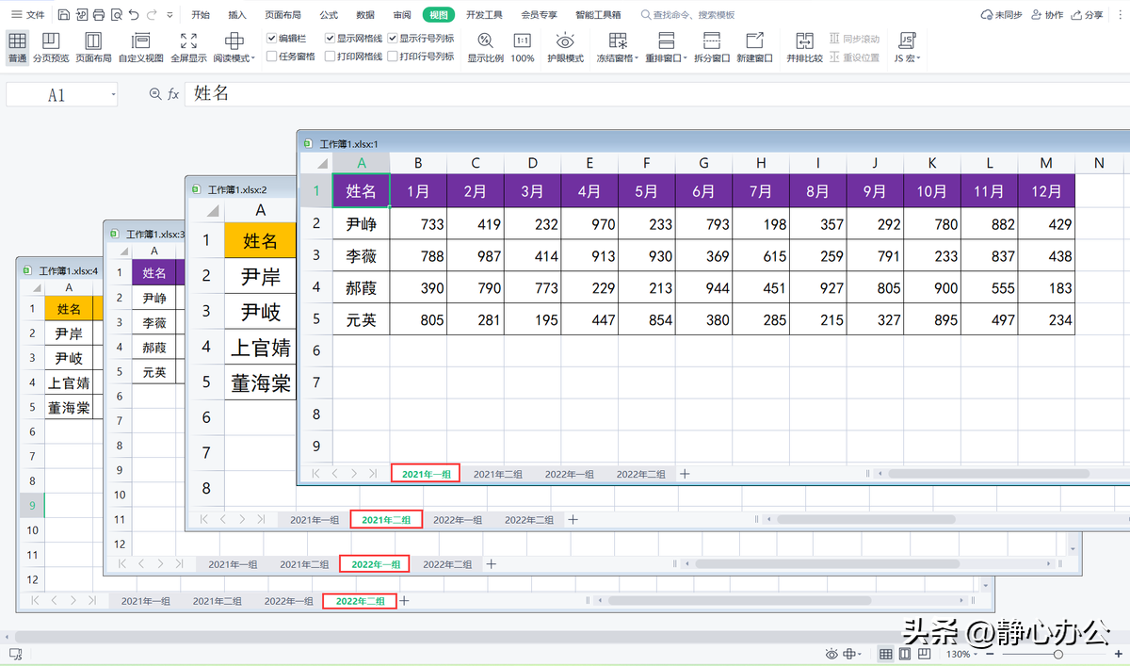Enable the 任务窗格 task pane checkbox
The height and width of the screenshot is (666, 1130).
(x=271, y=57)
